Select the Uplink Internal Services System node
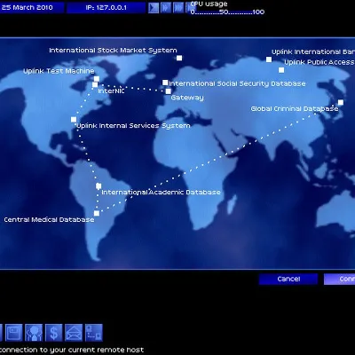 coord(74,120)
